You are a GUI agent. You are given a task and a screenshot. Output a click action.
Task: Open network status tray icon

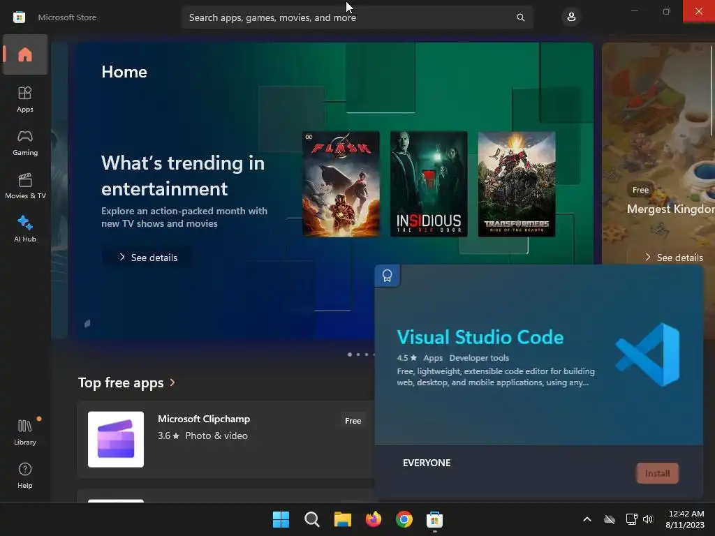[x=631, y=519]
